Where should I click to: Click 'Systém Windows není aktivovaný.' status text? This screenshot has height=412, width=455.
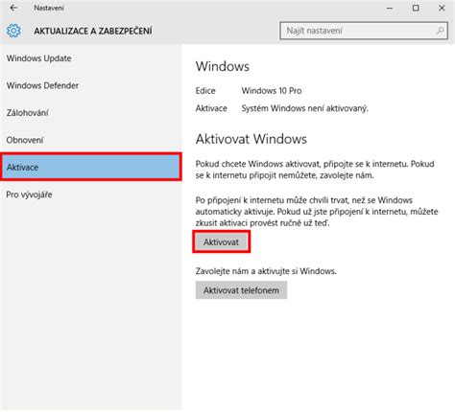(x=305, y=108)
